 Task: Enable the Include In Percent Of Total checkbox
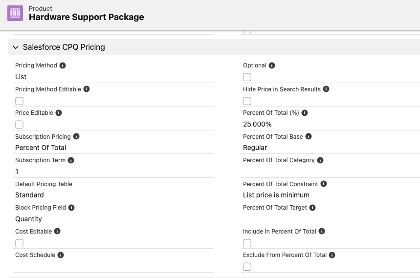247,243
